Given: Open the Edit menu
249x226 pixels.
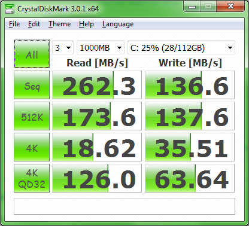Looking at the screenshot, I should pos(34,24).
